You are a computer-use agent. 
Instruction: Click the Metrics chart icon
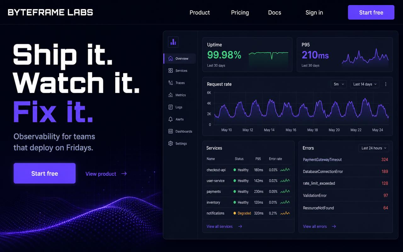click(x=171, y=95)
